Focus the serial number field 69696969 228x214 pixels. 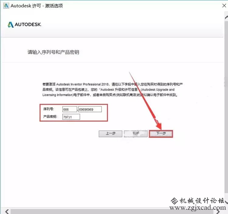click(x=90, y=109)
